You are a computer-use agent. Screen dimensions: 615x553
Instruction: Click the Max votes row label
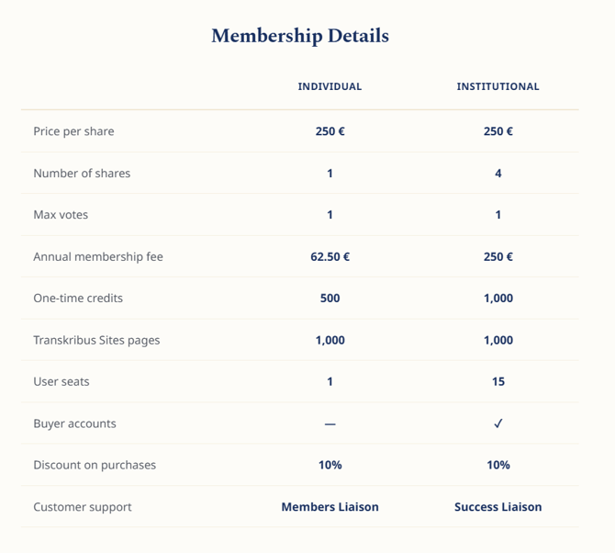pyautogui.click(x=61, y=215)
